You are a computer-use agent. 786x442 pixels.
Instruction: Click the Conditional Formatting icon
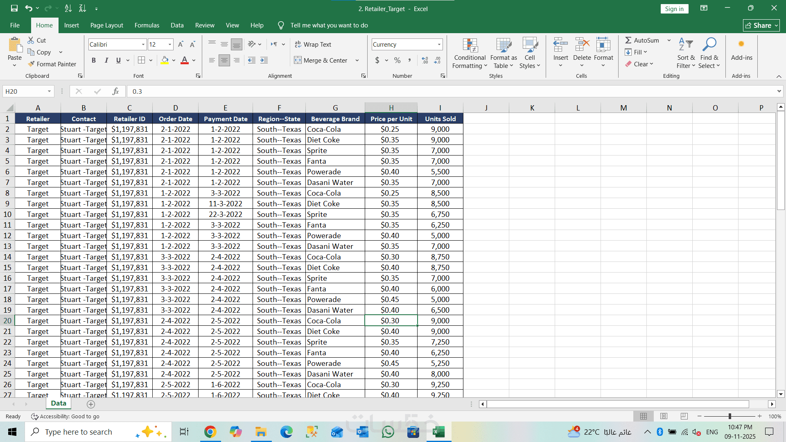[470, 46]
